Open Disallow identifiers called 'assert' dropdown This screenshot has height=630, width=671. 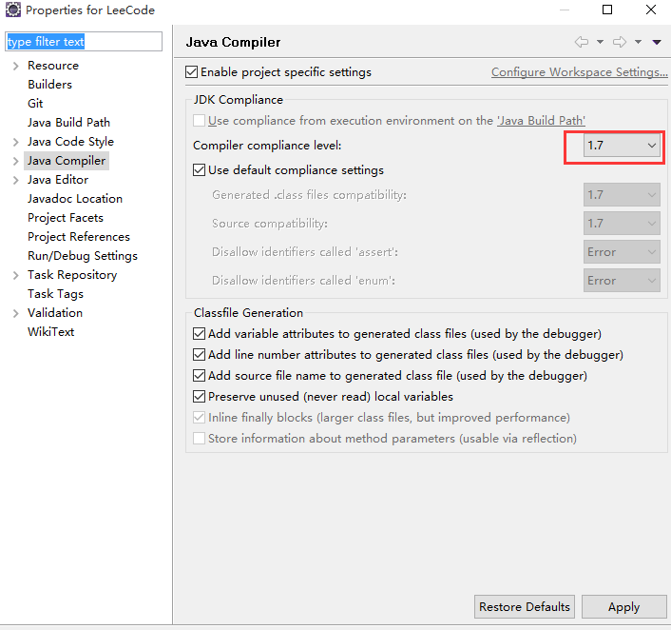point(622,252)
